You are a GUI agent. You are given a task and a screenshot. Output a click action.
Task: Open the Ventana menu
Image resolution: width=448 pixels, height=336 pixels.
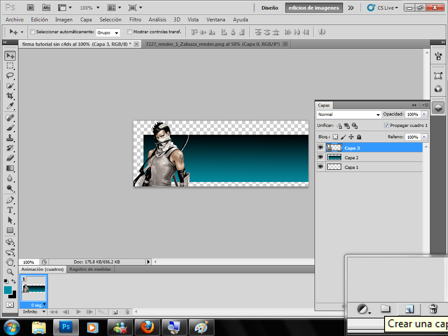point(216,20)
